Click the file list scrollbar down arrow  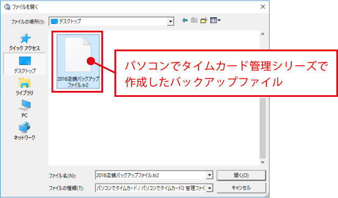tap(263, 162)
